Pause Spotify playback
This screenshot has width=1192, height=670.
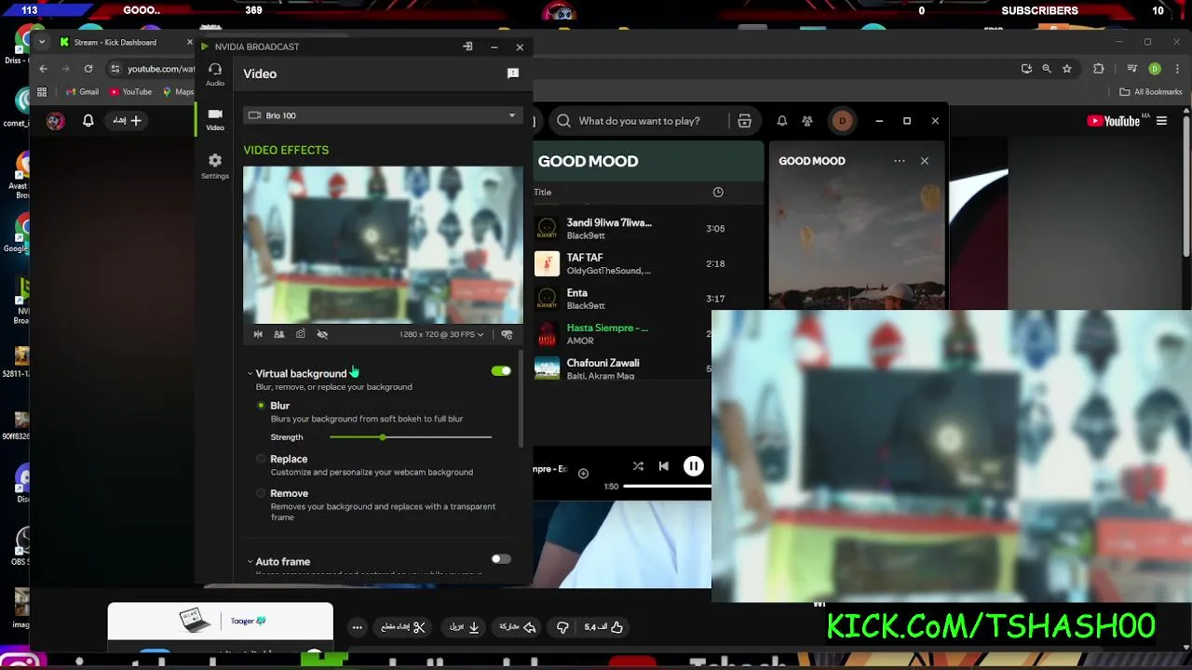tap(694, 466)
